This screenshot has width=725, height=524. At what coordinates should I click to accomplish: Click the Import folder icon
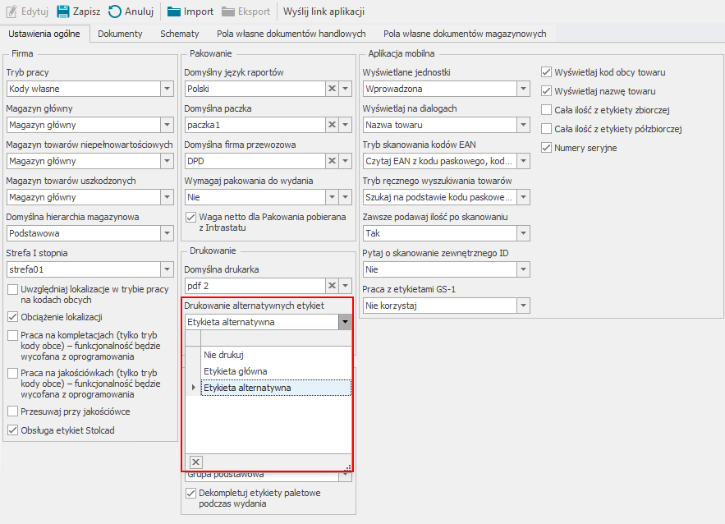point(174,11)
